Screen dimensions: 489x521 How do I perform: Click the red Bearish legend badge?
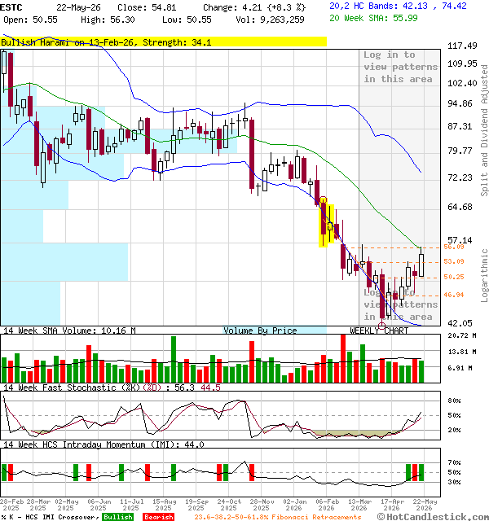pos(158,517)
